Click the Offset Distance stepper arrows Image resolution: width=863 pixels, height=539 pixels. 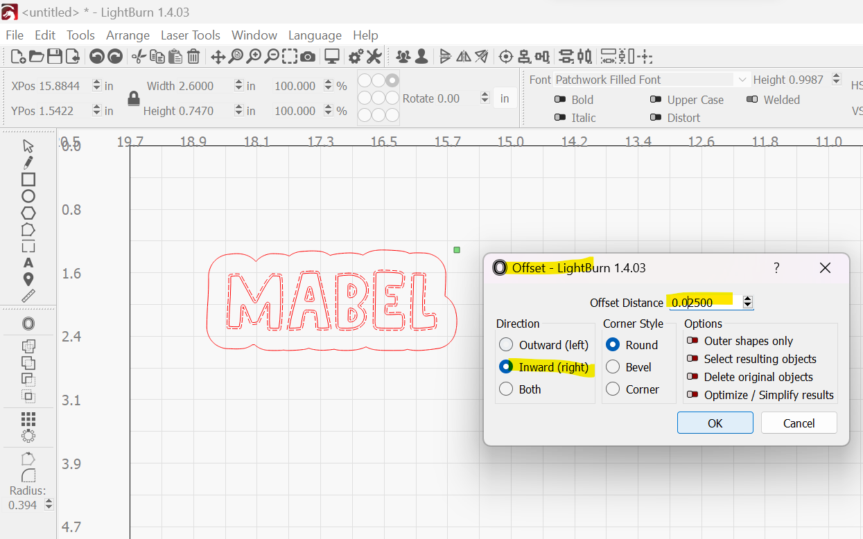747,302
